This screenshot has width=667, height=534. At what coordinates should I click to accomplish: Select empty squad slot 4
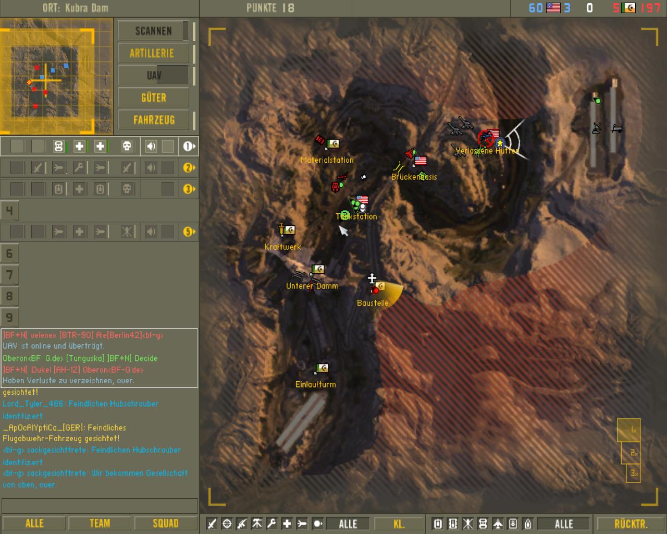pos(9,211)
